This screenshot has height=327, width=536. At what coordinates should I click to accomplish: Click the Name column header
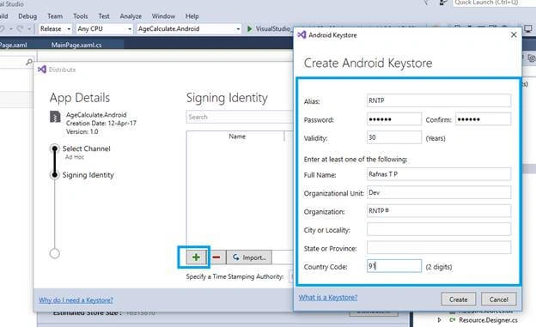pyautogui.click(x=236, y=136)
